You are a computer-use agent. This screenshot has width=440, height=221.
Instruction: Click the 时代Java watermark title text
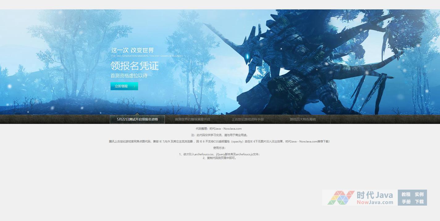coord(375,195)
